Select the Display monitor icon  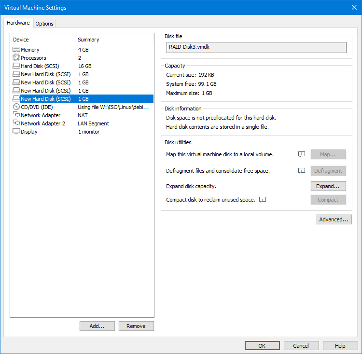[16, 132]
